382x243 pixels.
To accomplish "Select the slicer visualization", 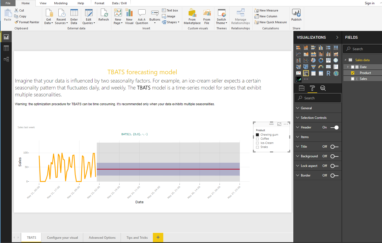I will pos(306,73).
